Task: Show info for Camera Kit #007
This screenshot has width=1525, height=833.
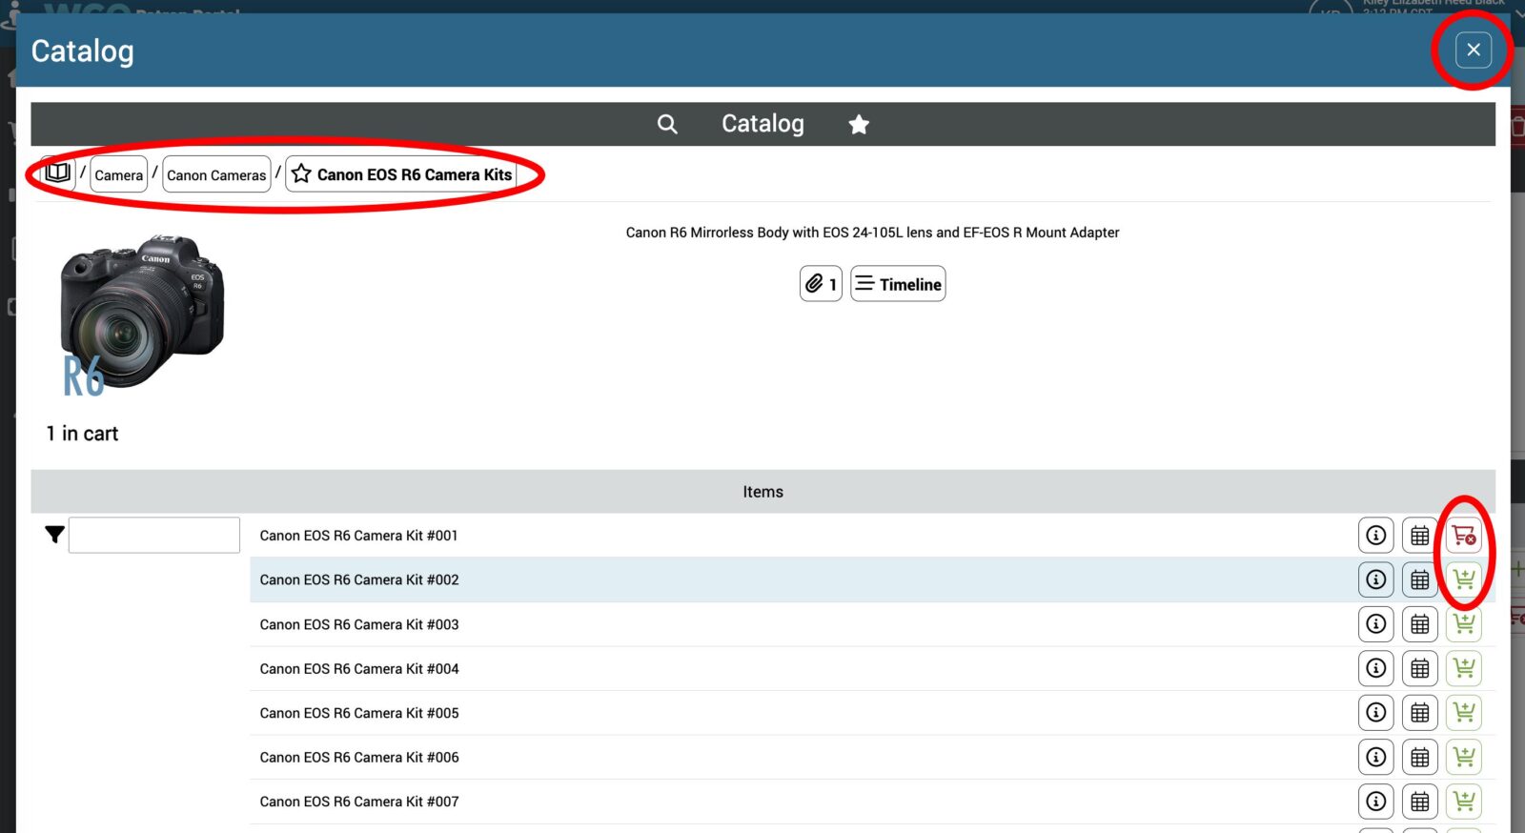Action: 1375,802
